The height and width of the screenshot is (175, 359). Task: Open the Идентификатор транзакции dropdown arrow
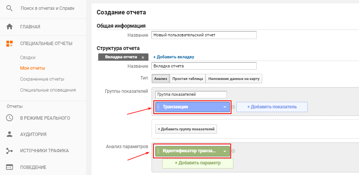pyautogui.click(x=225, y=151)
